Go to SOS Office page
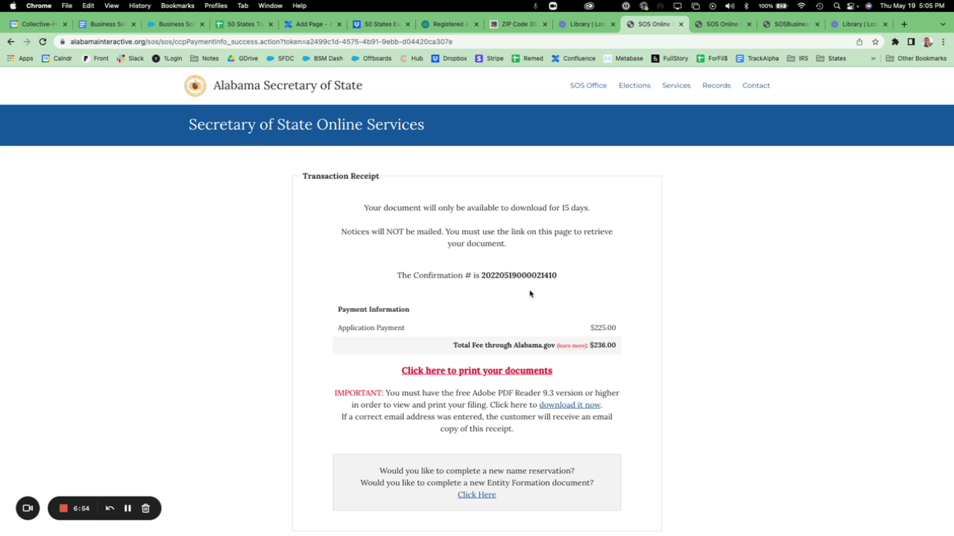This screenshot has width=954, height=536. click(588, 86)
